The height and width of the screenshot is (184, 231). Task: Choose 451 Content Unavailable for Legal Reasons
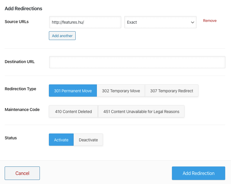point(141,111)
